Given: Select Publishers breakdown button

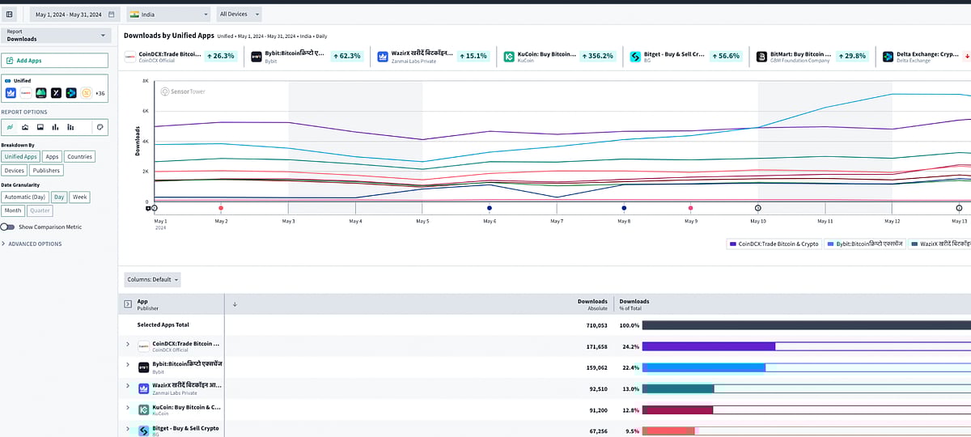Looking at the screenshot, I should tap(46, 171).
